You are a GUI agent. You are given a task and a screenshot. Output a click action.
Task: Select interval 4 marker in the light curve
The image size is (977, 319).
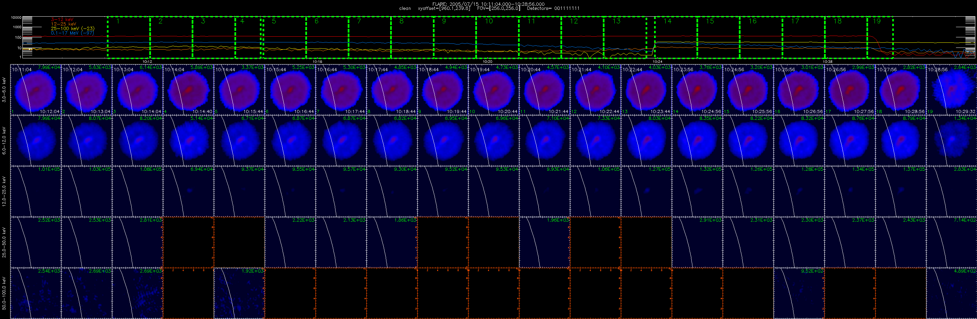242,21
